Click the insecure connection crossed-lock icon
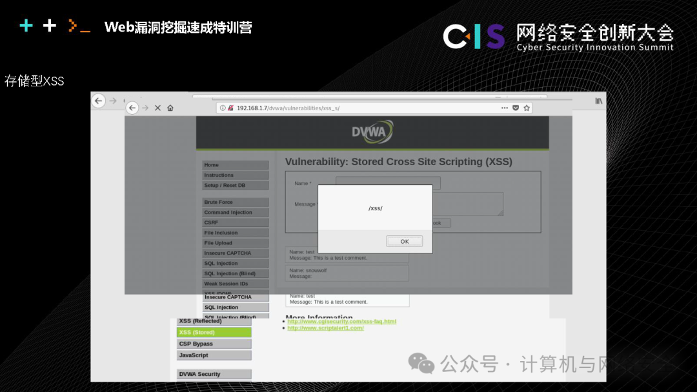Image resolution: width=697 pixels, height=392 pixels. pos(230,108)
